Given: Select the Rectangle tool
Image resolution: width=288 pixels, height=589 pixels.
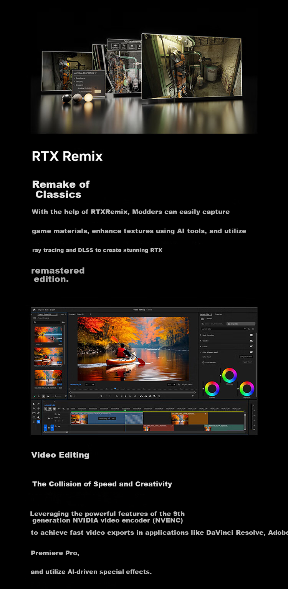Looking at the screenshot, I should pos(34,417).
